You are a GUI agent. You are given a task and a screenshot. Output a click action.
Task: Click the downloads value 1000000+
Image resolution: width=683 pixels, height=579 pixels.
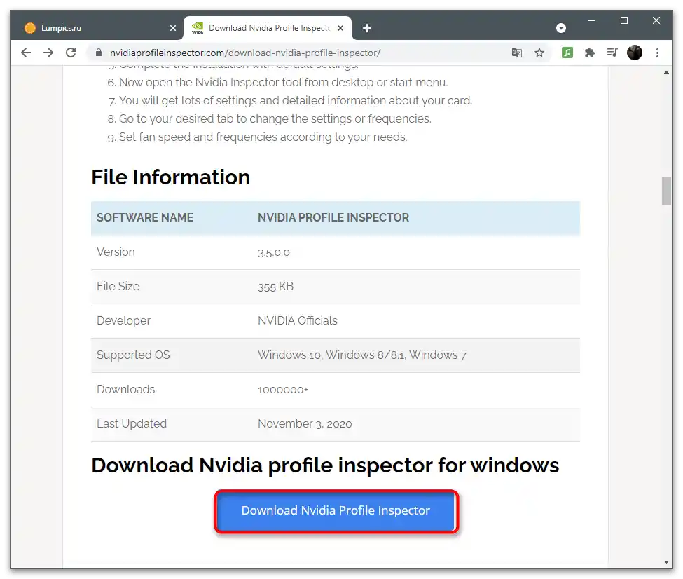[x=283, y=390]
